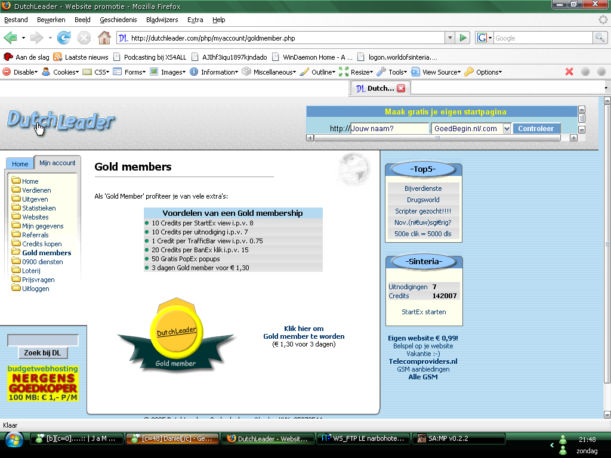Choose search engine via the Google G dropdown

(485, 38)
